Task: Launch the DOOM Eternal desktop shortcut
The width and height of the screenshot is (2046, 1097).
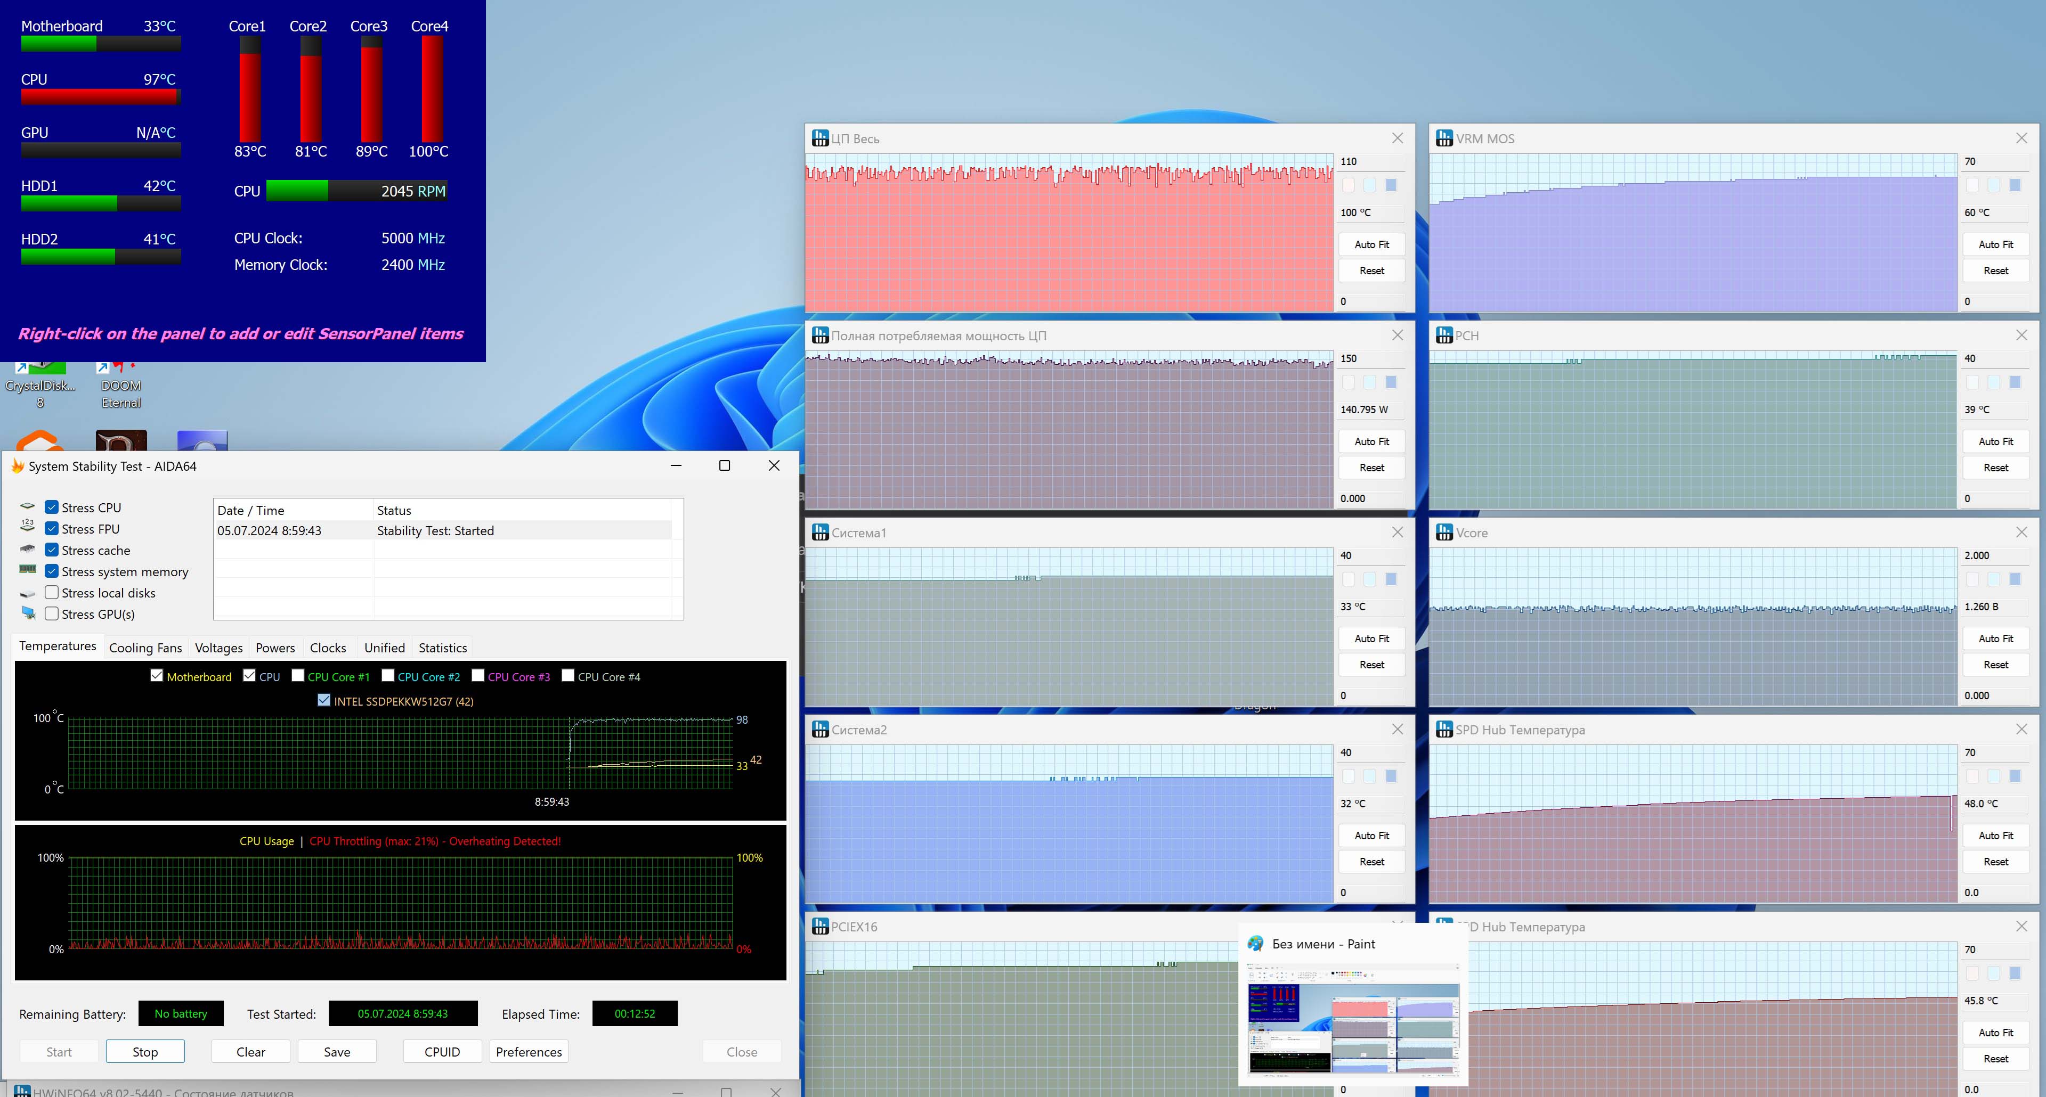Action: (121, 385)
